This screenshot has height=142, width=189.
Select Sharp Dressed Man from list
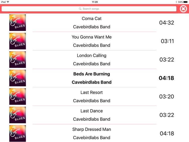pyautogui.click(x=92, y=129)
